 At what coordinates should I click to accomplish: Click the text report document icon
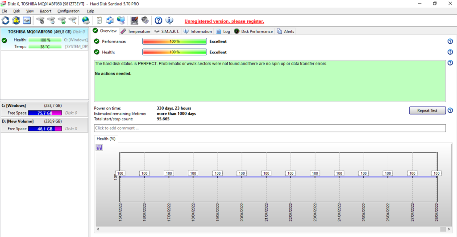pyautogui.click(x=99, y=20)
